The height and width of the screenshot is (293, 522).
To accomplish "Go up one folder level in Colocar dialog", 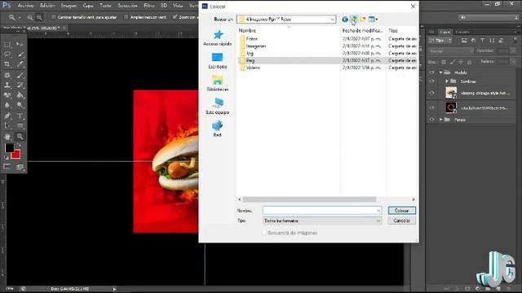I will click(354, 20).
